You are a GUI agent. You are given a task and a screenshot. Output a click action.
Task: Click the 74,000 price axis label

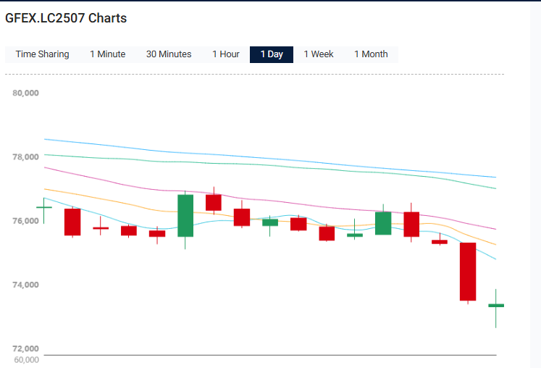pos(26,285)
